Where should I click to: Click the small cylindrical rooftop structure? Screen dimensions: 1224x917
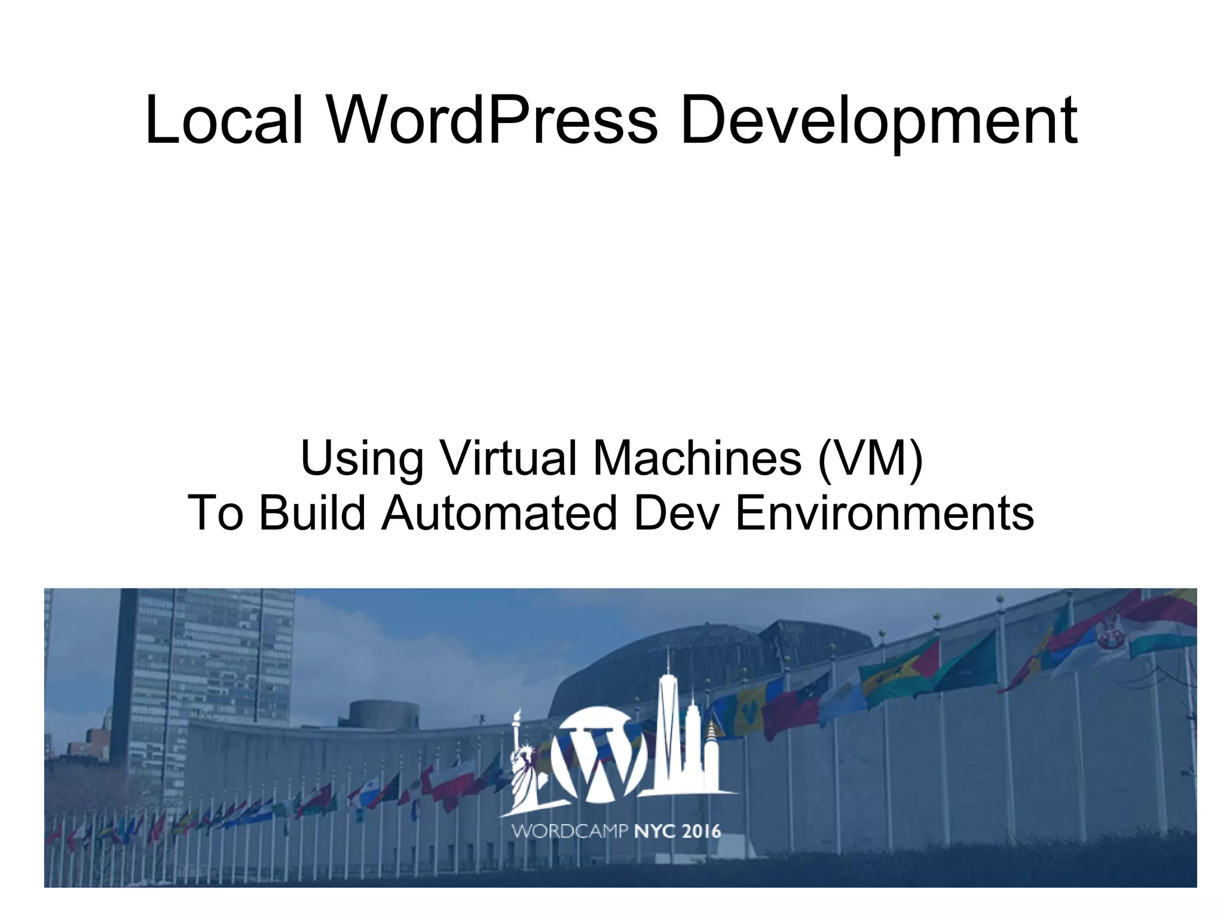point(383,714)
